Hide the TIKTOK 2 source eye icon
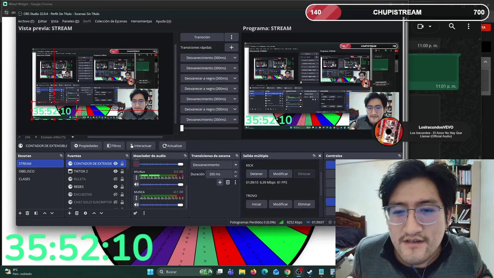 [x=115, y=171]
